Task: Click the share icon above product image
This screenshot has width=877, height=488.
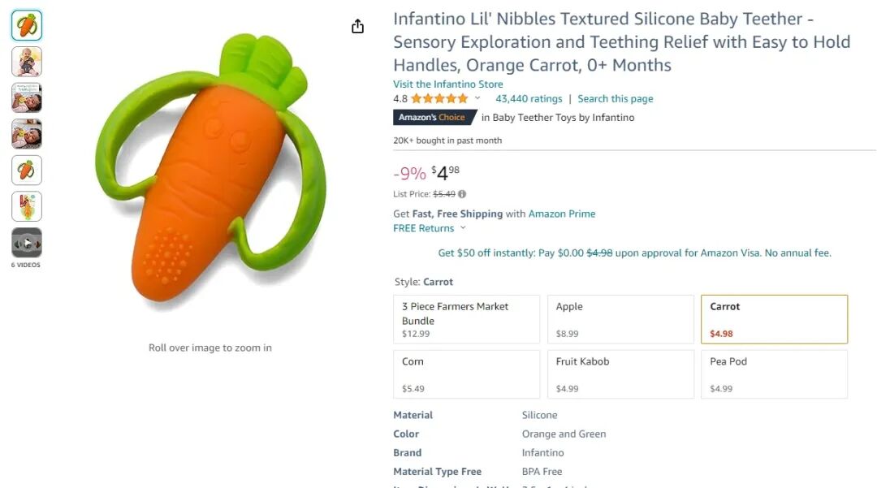Action: pos(357,27)
